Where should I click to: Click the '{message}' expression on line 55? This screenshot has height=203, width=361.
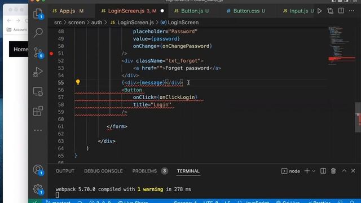(152, 83)
